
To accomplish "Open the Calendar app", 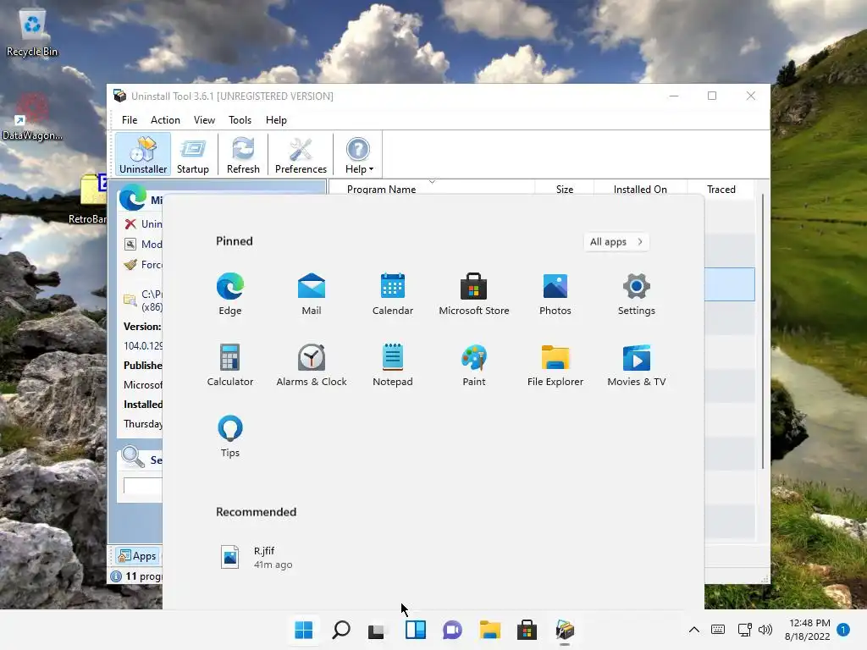I will pyautogui.click(x=393, y=294).
